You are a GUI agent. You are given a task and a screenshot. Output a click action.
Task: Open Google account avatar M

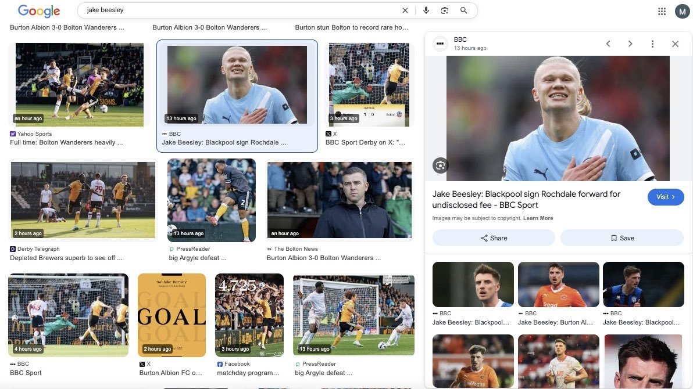tap(683, 12)
